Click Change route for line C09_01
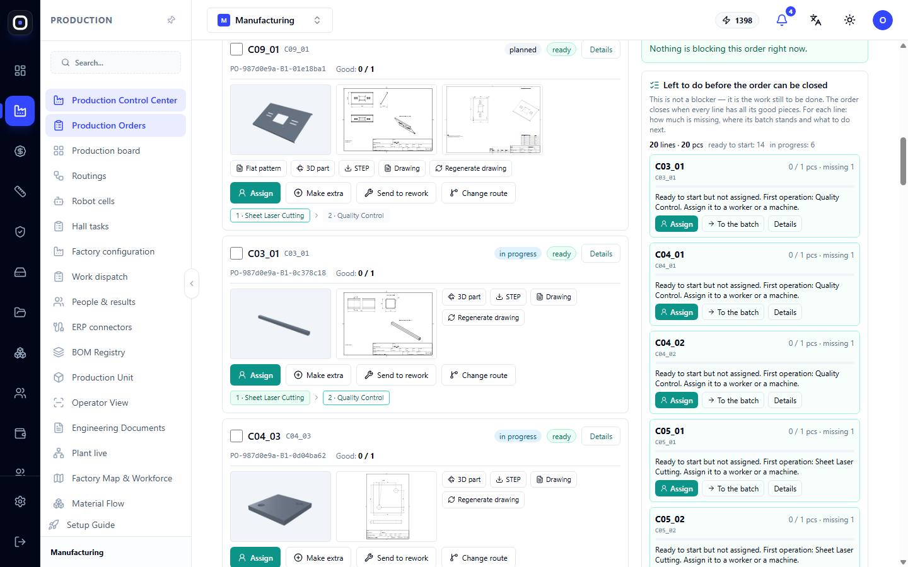This screenshot has width=908, height=567. (479, 193)
